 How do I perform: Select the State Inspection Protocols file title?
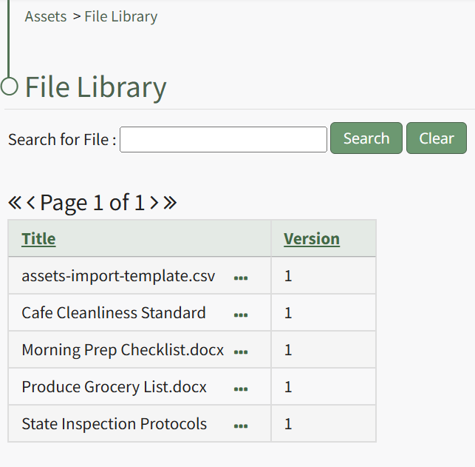(114, 424)
